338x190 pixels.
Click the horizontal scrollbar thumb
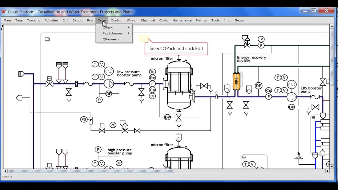coord(91,171)
